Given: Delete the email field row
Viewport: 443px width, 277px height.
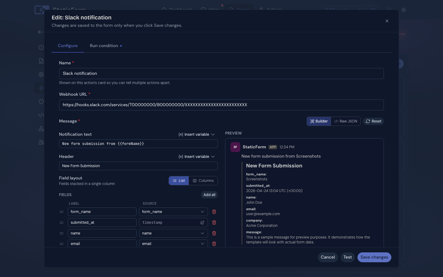Looking at the screenshot, I should tap(214, 244).
